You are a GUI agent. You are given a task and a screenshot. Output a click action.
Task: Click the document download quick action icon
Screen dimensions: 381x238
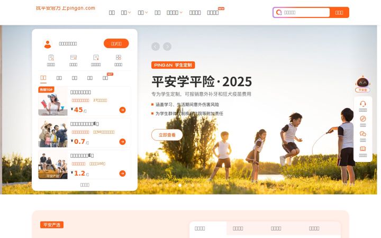(96, 58)
